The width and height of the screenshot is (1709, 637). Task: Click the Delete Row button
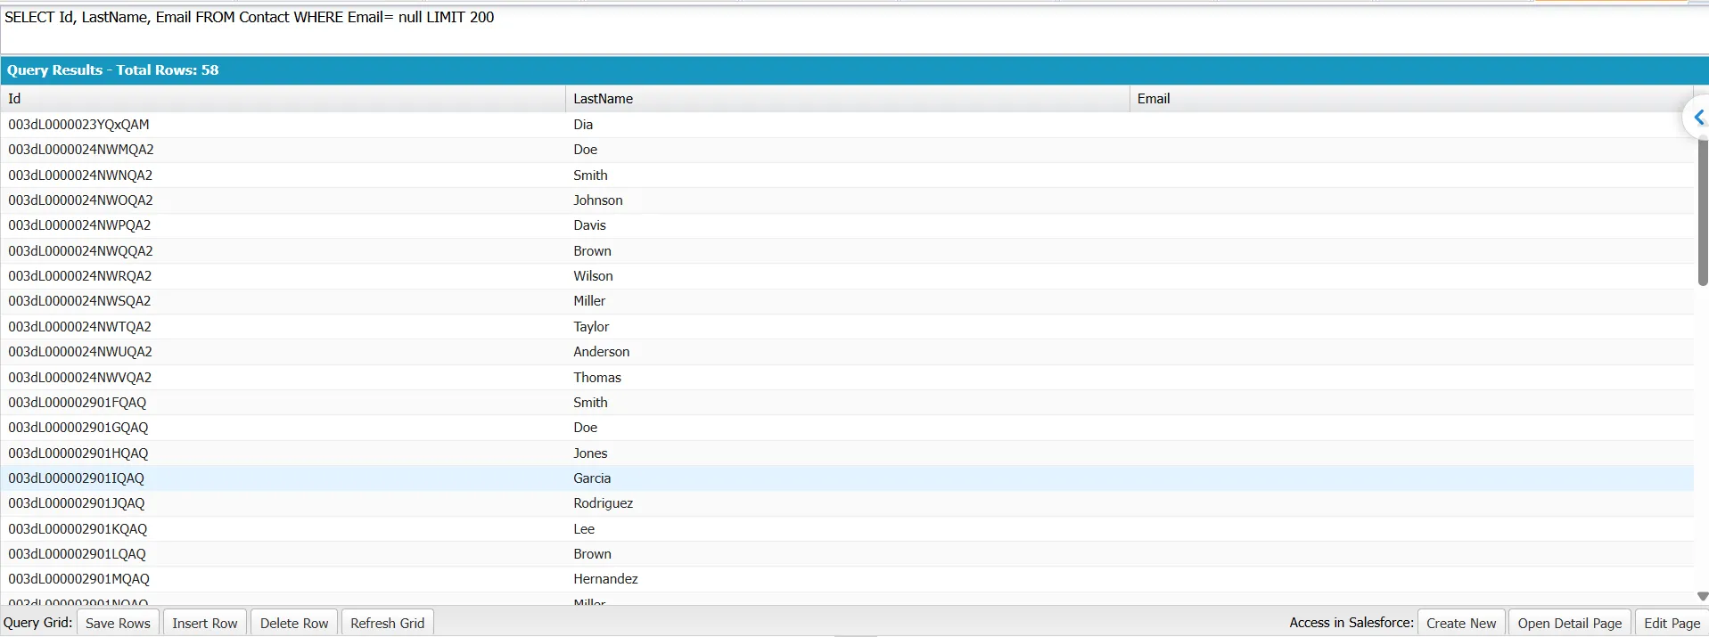point(294,623)
